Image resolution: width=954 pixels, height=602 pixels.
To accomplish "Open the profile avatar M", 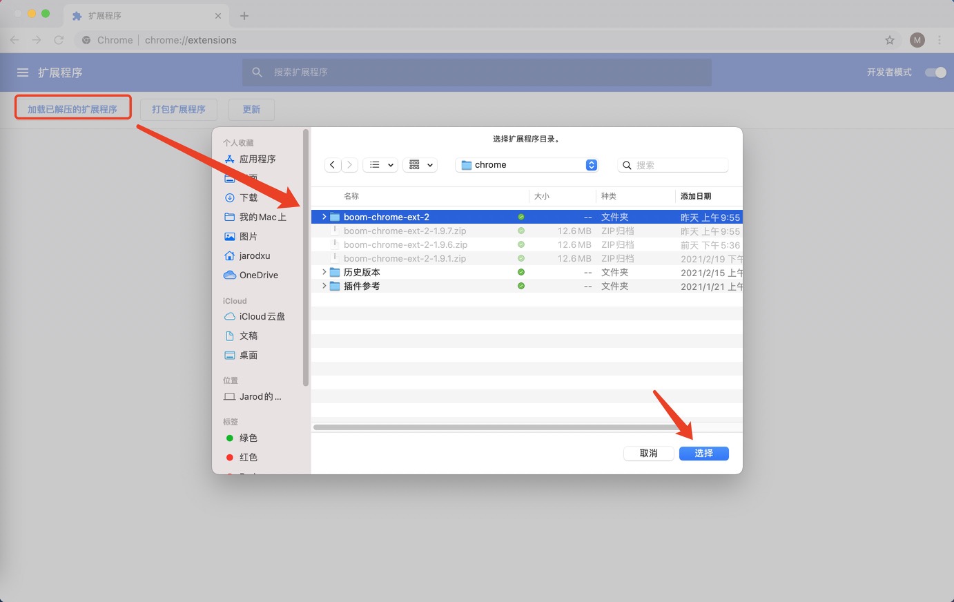I will [917, 40].
